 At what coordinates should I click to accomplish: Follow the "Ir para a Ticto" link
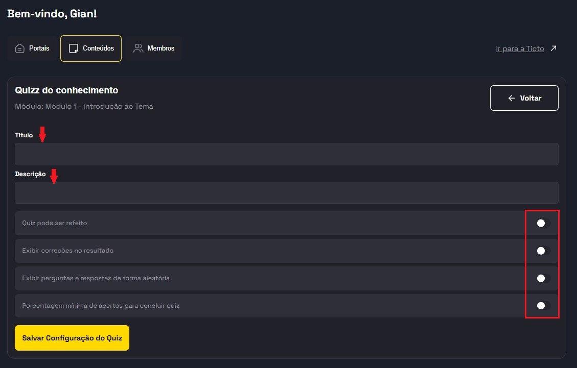tap(520, 49)
